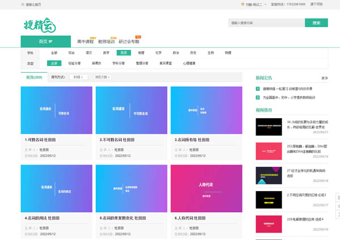Image resolution: width=340 pixels, height=240 pixels.
Task: Click inside the search input field
Action: 265,23
